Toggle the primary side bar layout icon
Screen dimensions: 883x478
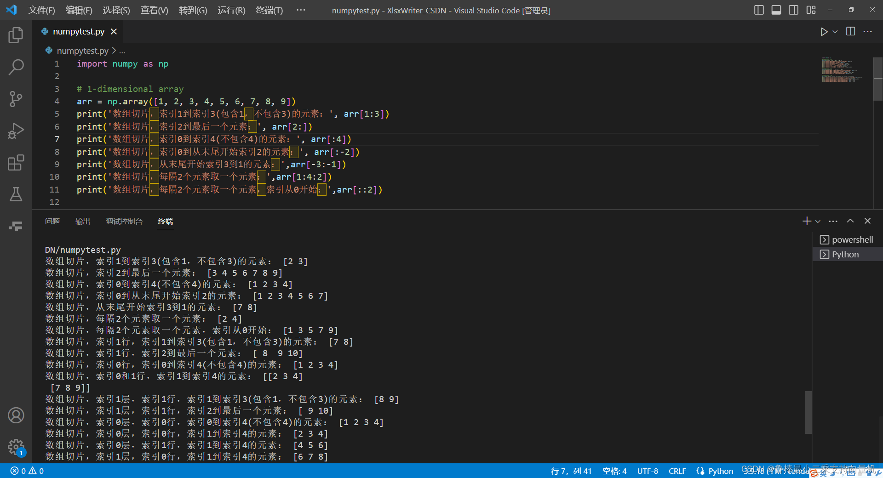759,10
